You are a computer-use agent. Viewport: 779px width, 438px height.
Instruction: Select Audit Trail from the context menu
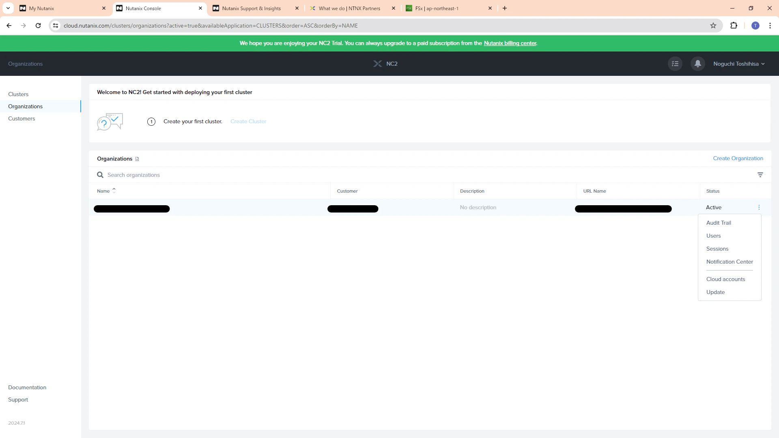(x=719, y=223)
